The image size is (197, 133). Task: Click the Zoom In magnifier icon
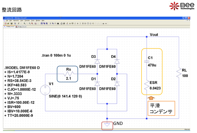(25, 23)
